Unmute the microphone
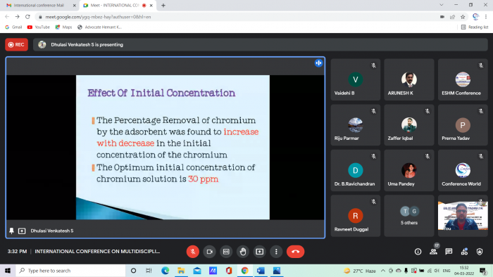 point(193,252)
